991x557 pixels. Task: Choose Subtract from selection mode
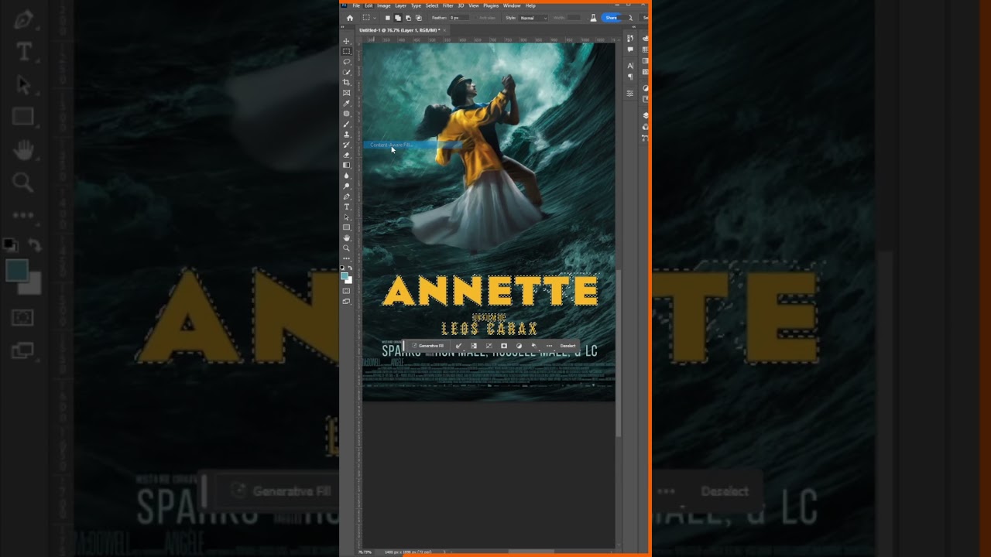408,18
